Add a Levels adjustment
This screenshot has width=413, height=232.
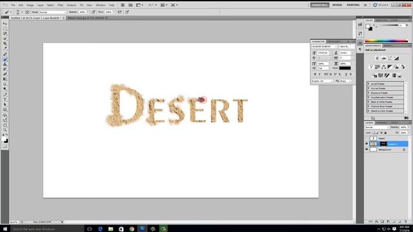(x=383, y=58)
